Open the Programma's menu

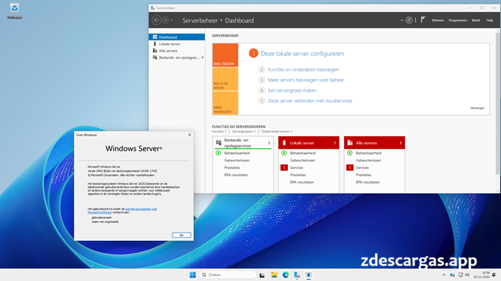tap(458, 20)
